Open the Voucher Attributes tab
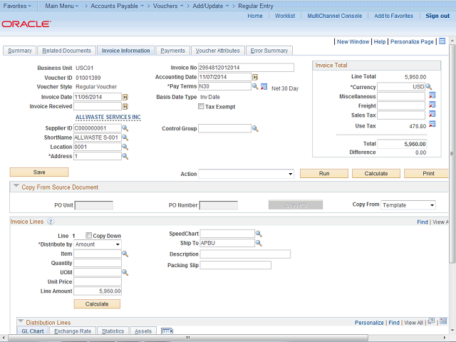This screenshot has width=456, height=342. (x=217, y=51)
